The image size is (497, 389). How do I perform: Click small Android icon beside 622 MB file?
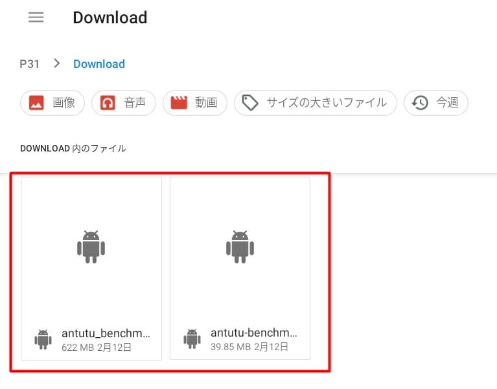[x=43, y=339]
